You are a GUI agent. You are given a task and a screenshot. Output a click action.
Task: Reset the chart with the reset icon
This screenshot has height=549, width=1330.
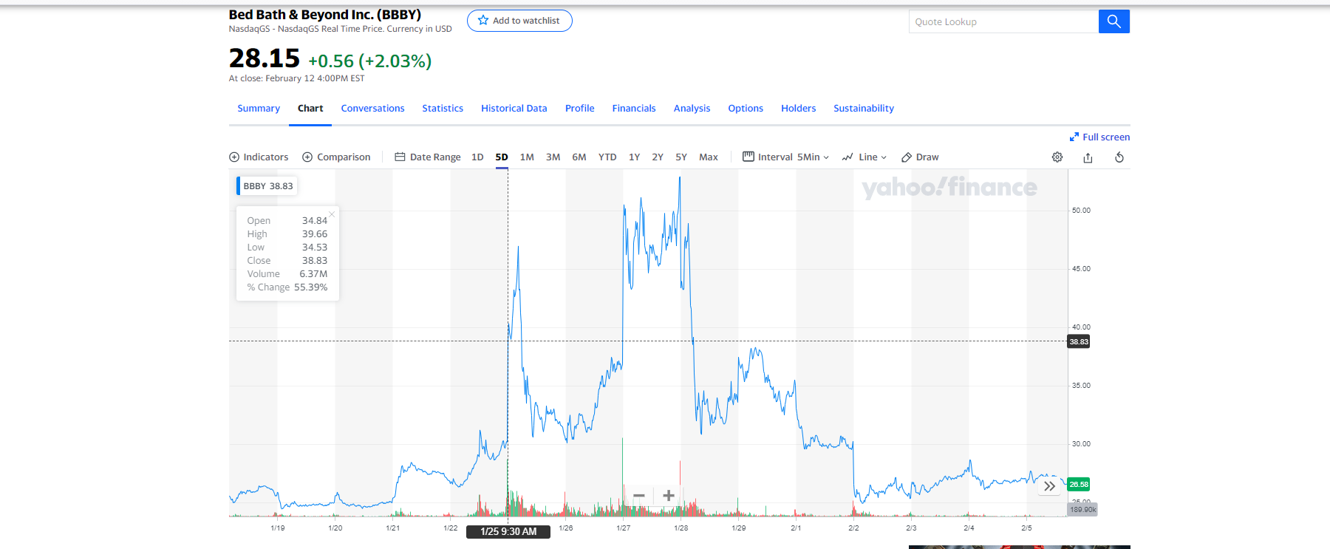point(1119,157)
